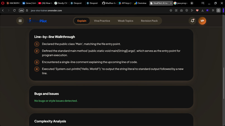Open the edit page snapshot icon

click(176, 10)
